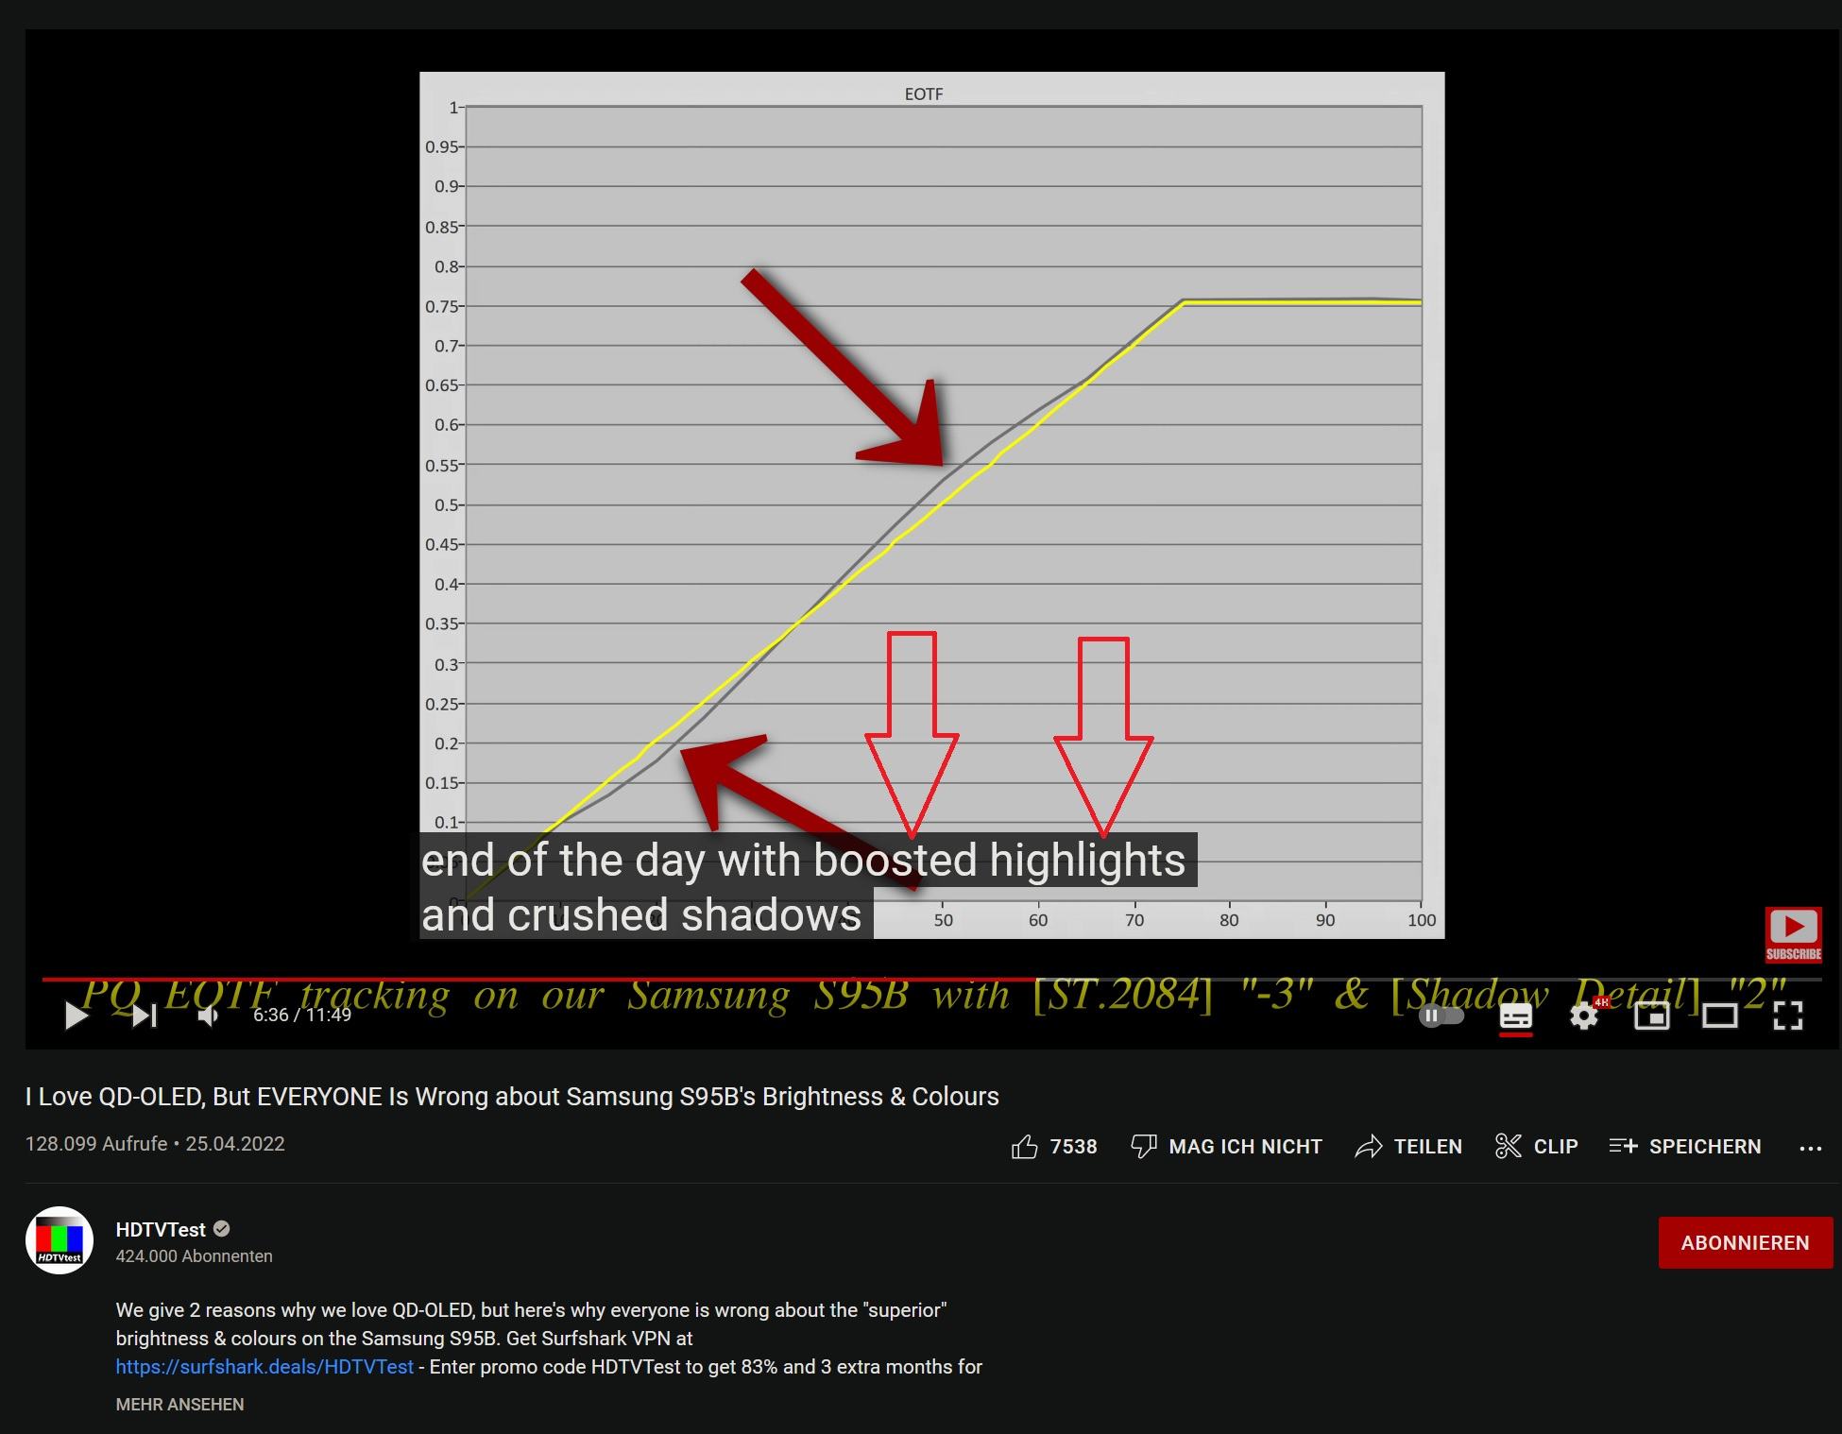The image size is (1842, 1434).
Task: Enter fullscreen mode
Action: (x=1788, y=1016)
